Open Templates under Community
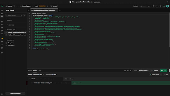 (x=11, y=43)
